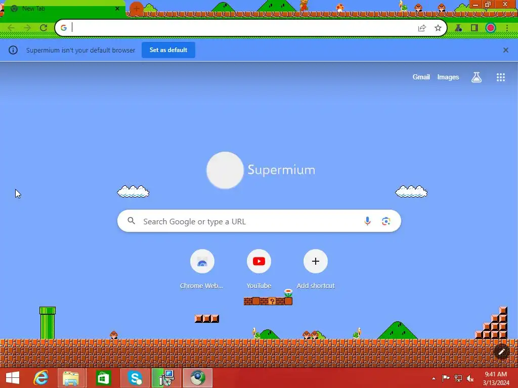Open a new tab with plus

[136, 8]
